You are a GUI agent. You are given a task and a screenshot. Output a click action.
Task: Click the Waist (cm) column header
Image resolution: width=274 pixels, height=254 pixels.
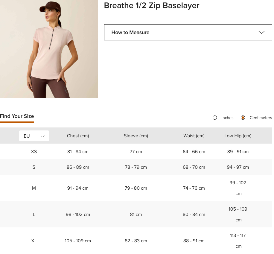coord(194,136)
